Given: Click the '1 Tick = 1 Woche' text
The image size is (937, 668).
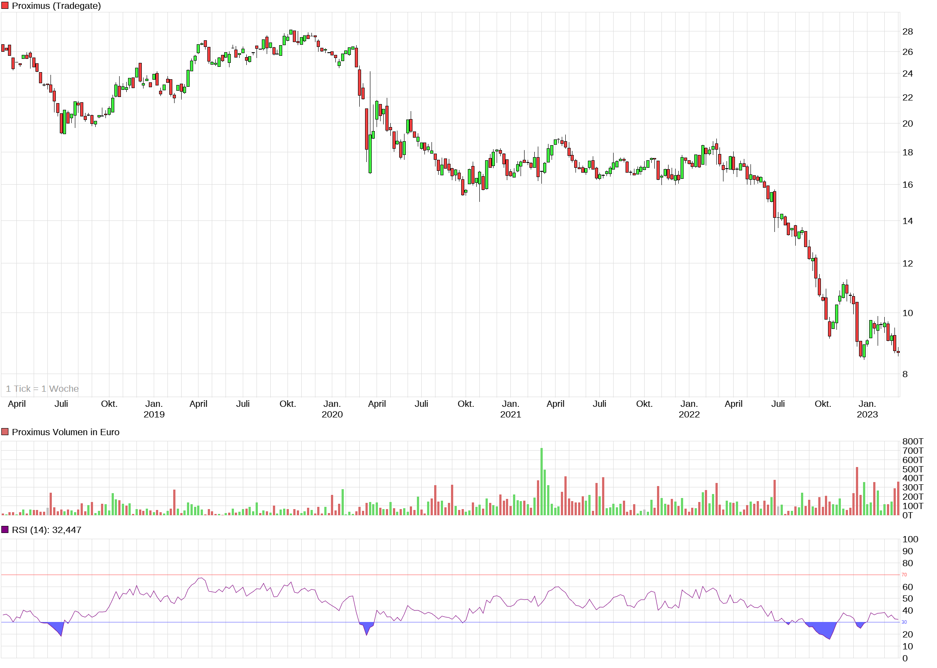Looking at the screenshot, I should click(x=43, y=389).
